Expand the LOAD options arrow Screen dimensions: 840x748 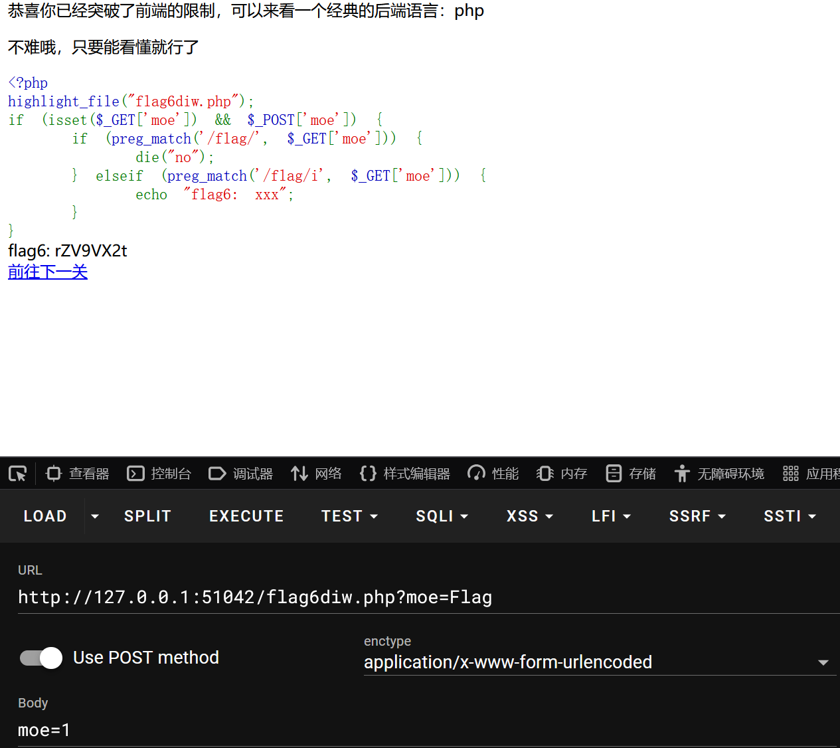tap(95, 515)
